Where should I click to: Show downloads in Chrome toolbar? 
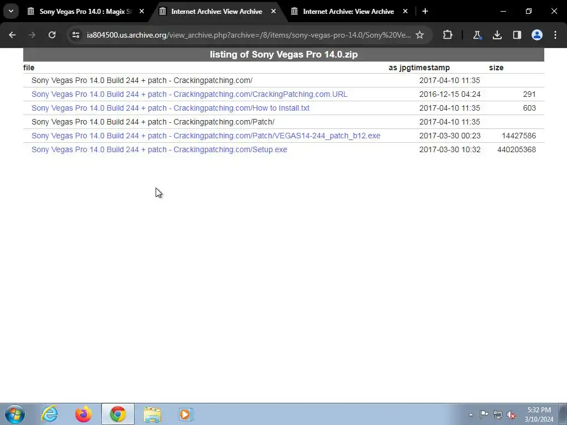[497, 35]
